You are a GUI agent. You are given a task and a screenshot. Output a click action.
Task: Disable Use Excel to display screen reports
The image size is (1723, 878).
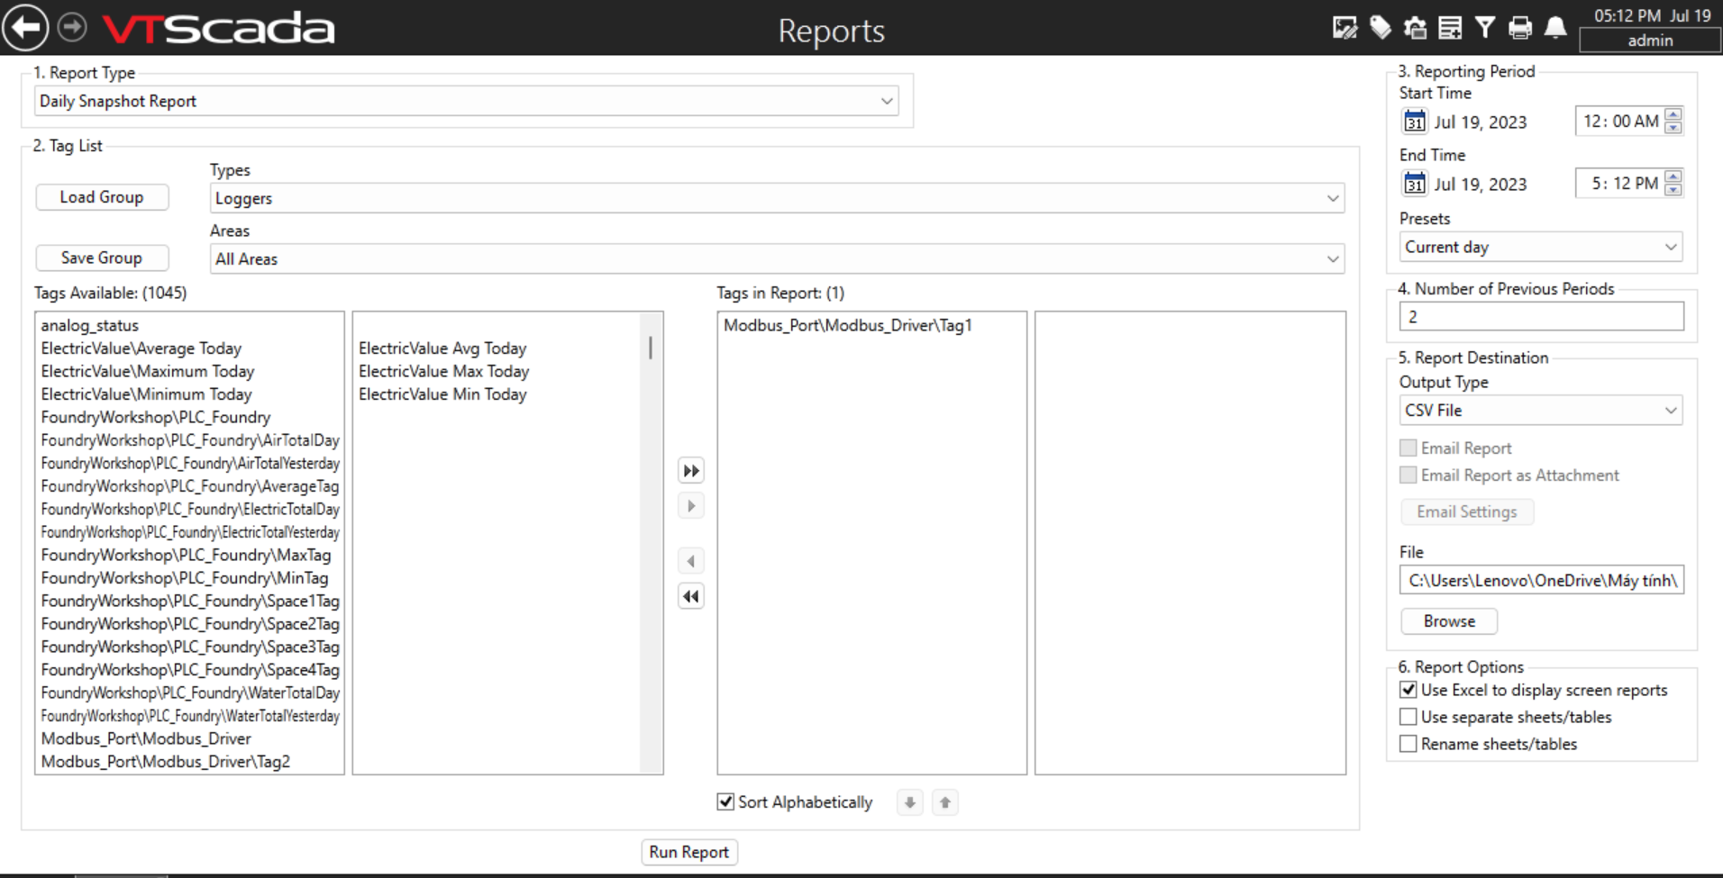[x=1408, y=690]
